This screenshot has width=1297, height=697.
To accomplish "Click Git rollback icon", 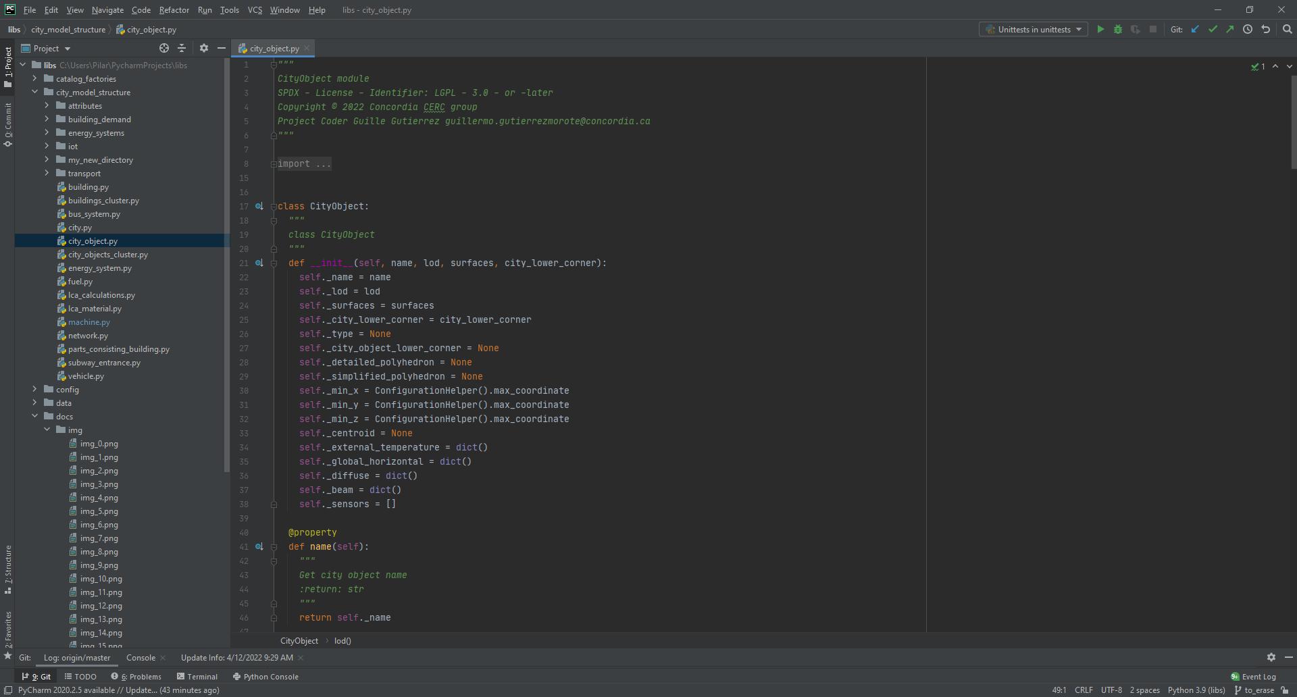I will point(1266,29).
